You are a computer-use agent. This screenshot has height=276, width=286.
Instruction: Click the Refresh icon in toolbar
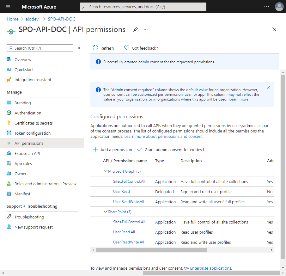(95, 48)
